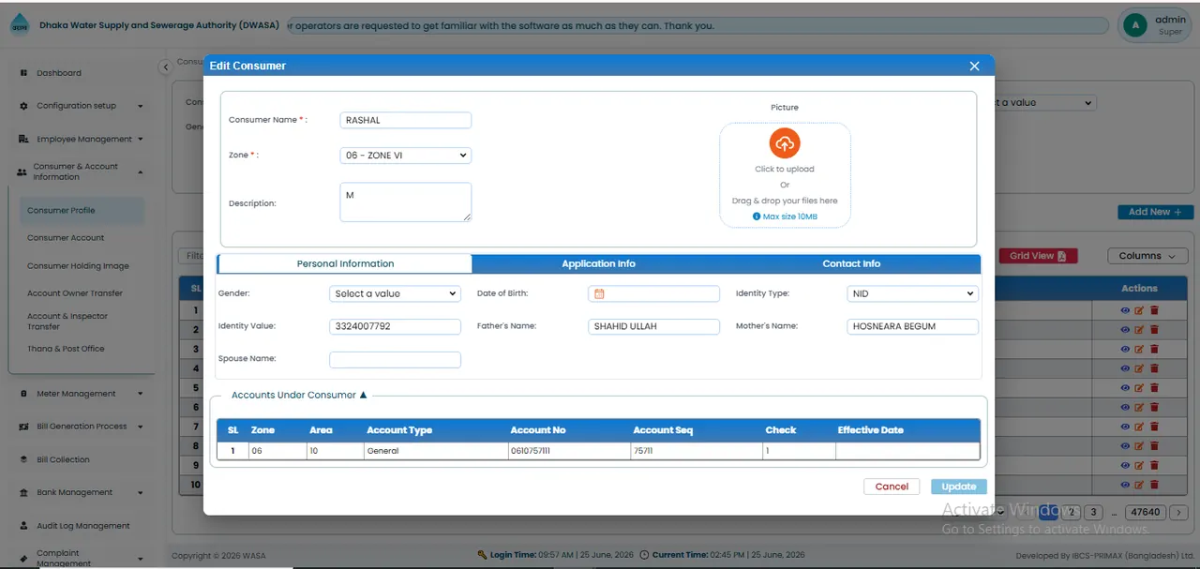Open the Date of Birth calendar icon
The width and height of the screenshot is (1200, 569).
click(599, 293)
